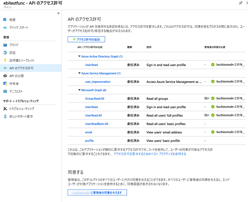Open the トラブルシューティング menu item
Screen dimensions: 248x202
tap(22, 109)
